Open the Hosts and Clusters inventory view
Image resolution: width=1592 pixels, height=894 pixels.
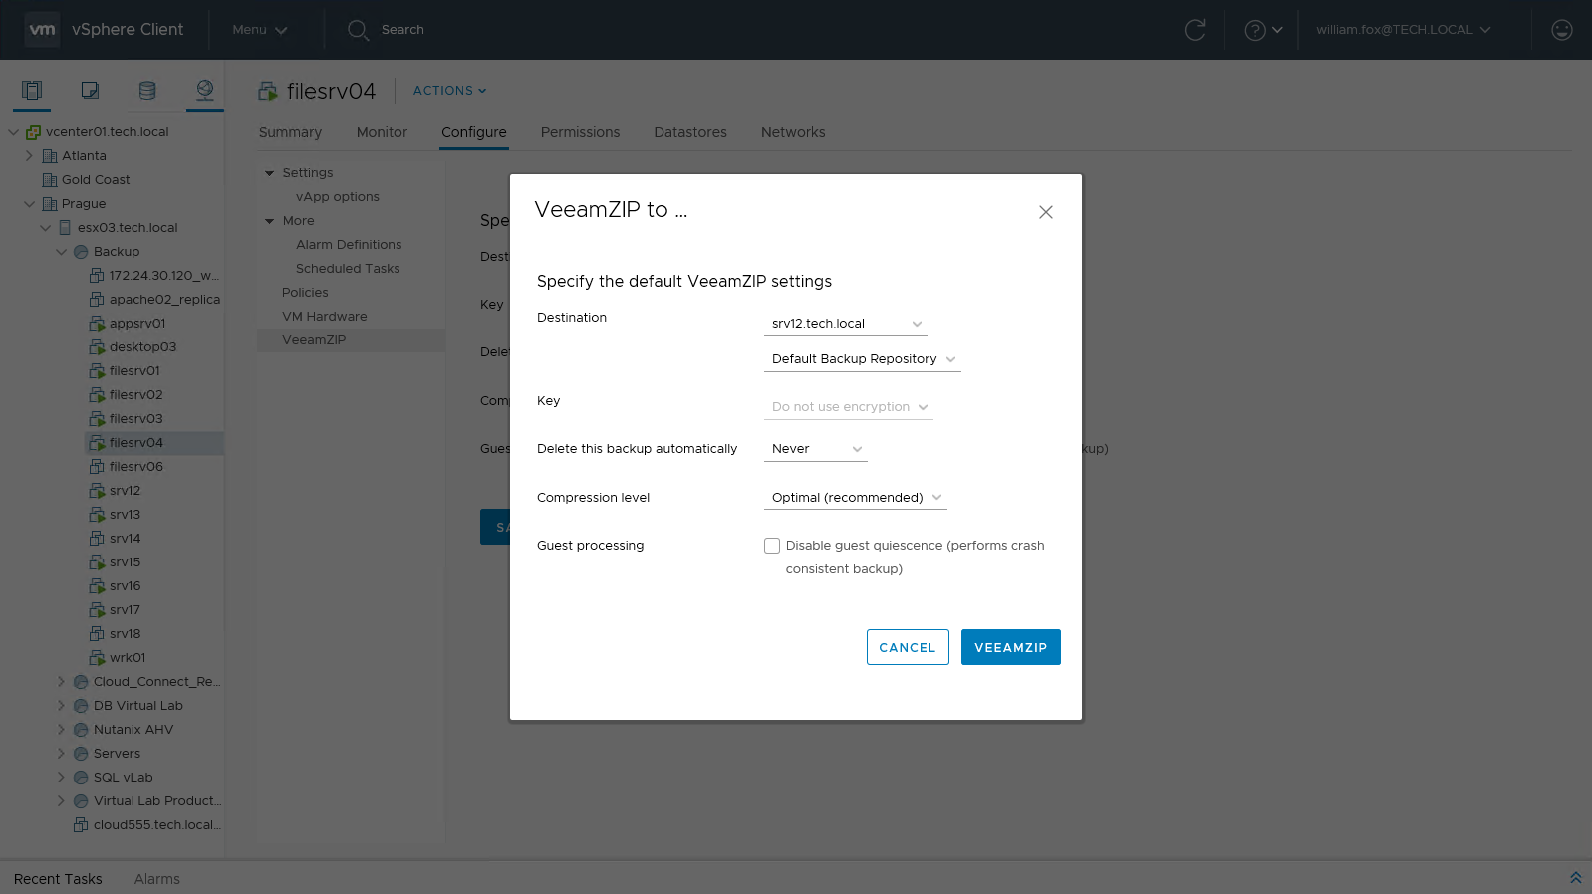[x=32, y=91]
